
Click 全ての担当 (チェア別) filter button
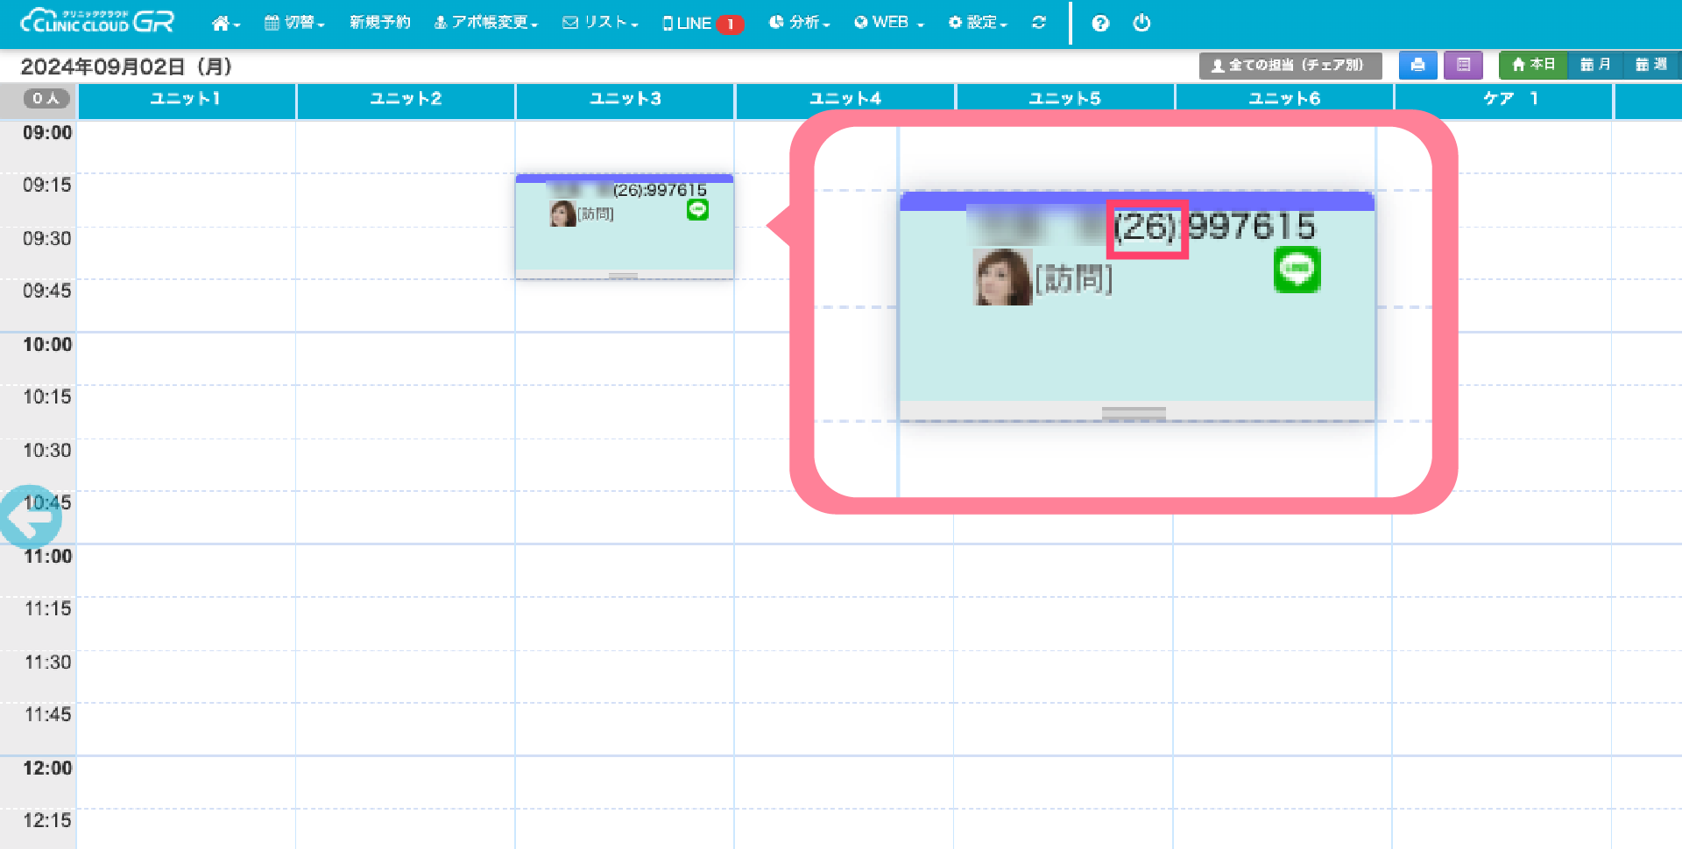tap(1290, 65)
